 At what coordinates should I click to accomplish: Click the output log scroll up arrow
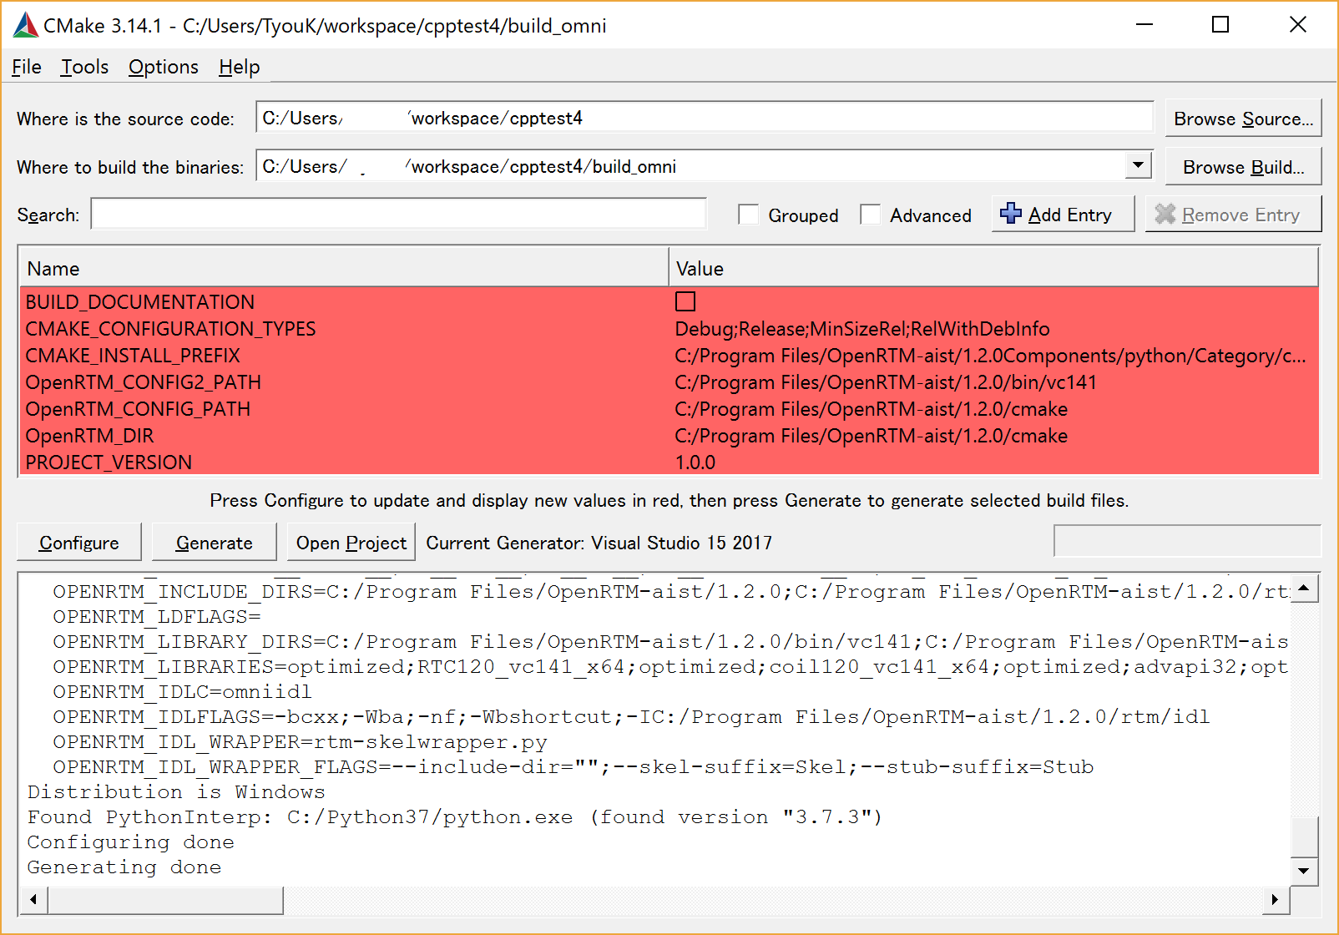coord(1304,589)
